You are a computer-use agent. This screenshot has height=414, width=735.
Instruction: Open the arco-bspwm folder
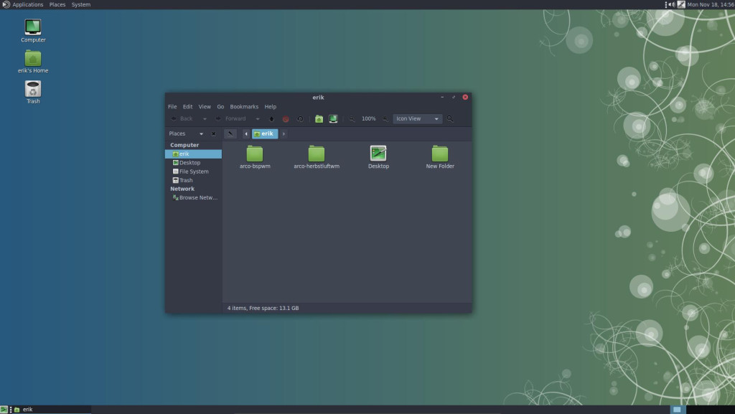point(255,157)
